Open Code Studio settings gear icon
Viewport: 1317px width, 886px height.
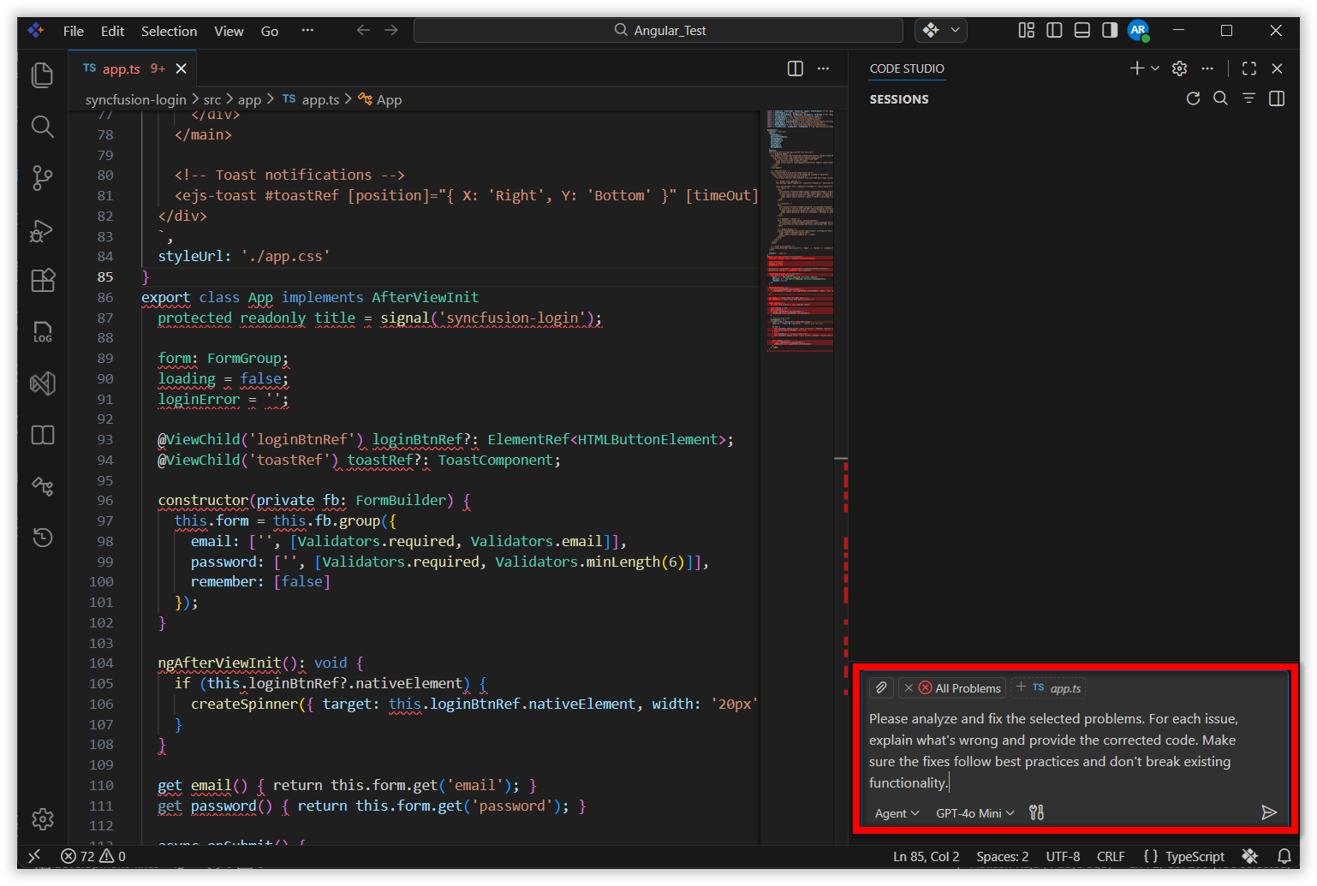(x=1179, y=68)
